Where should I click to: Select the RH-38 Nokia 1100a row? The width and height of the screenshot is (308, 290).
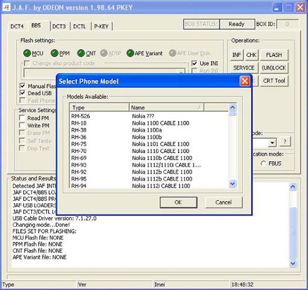pyautogui.click(x=149, y=130)
